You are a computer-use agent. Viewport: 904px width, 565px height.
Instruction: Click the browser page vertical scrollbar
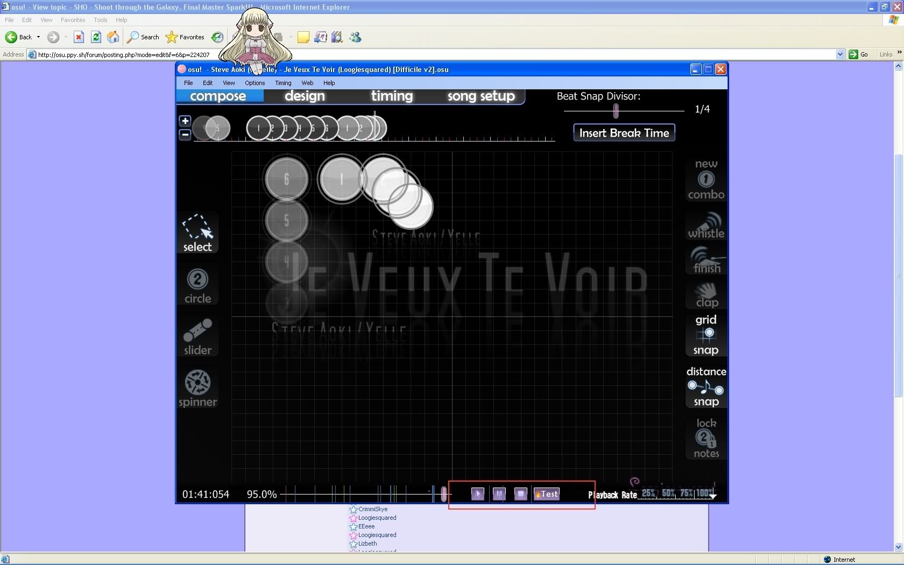click(x=898, y=276)
